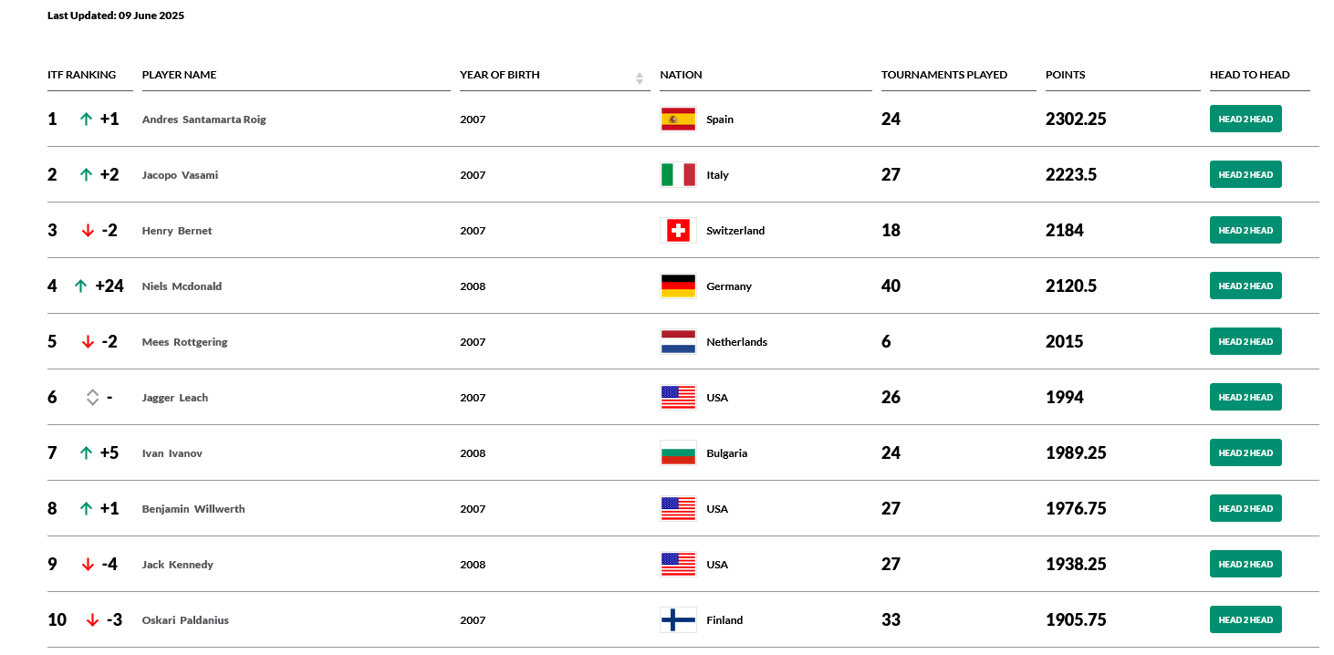Click the Switzerland flag icon
The height and width of the screenshot is (655, 1334).
click(678, 231)
